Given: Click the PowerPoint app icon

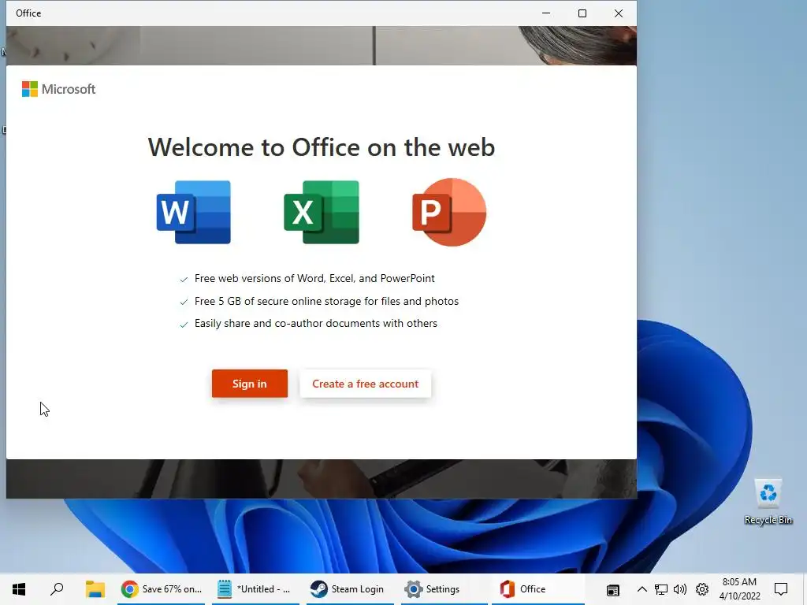Looking at the screenshot, I should click(x=448, y=212).
